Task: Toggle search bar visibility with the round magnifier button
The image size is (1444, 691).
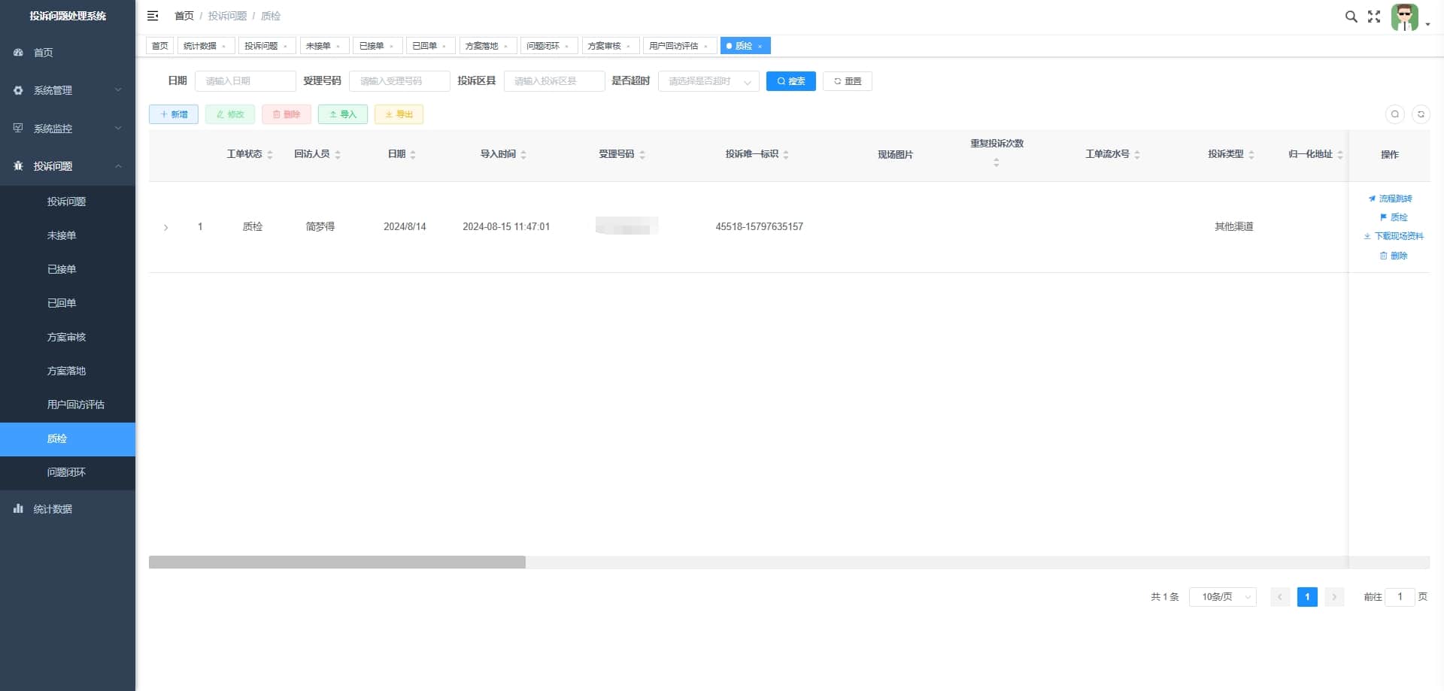Action: (1395, 114)
